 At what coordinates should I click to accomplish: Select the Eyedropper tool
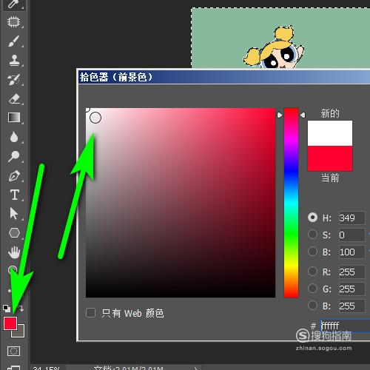(13, 4)
